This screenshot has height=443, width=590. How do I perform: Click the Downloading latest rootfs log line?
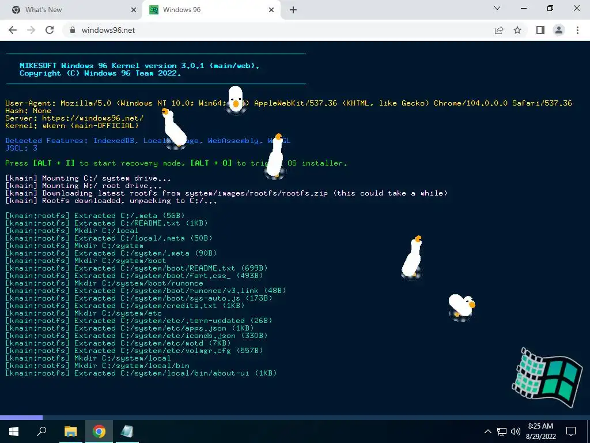(x=226, y=193)
